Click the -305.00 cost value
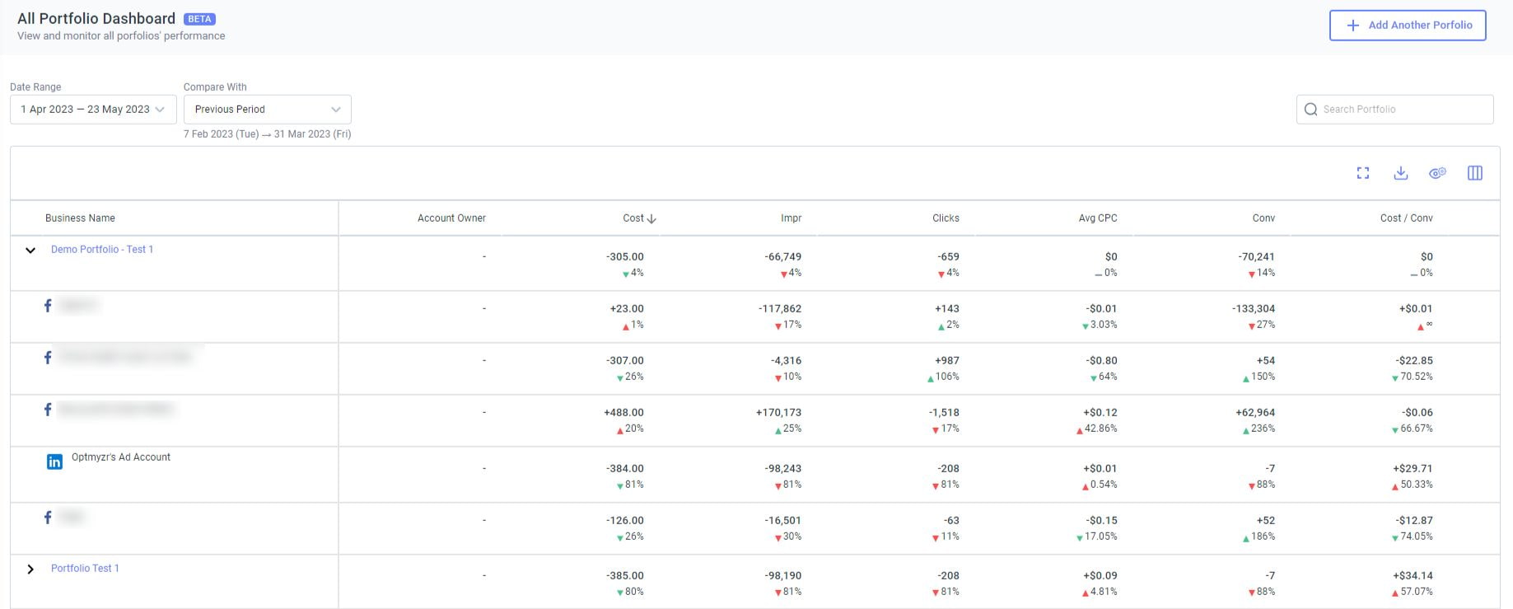 point(625,257)
